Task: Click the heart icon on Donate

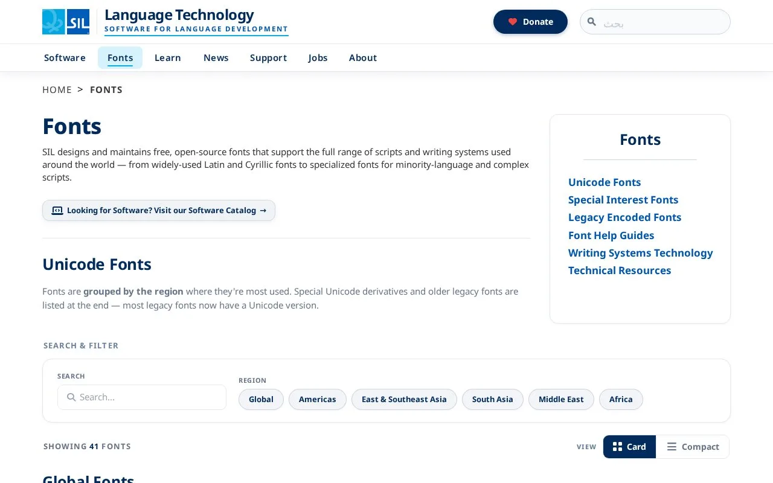Action: click(x=513, y=22)
